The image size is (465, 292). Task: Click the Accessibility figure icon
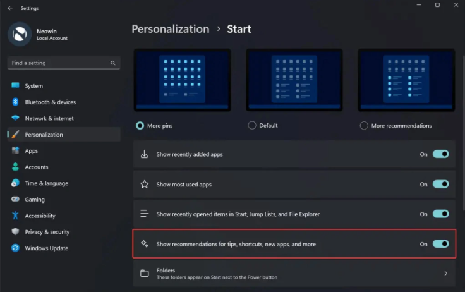coord(15,216)
